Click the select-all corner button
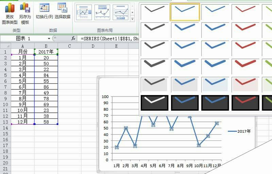Viewport: 272px width, 174px height. pyautogui.click(x=5, y=46)
